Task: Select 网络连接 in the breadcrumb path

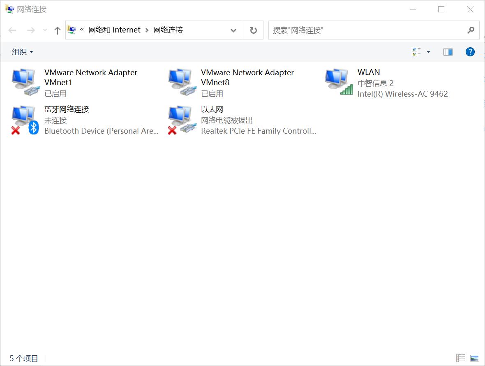Action: (x=168, y=30)
